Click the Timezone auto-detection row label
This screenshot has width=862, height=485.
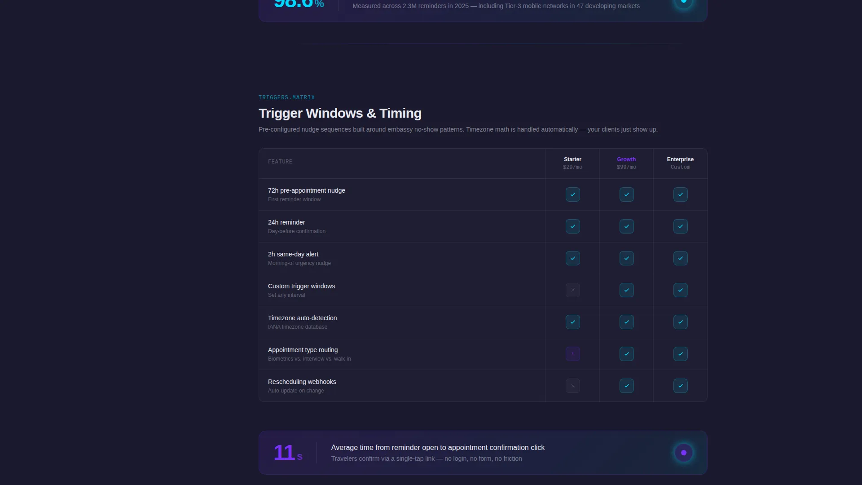point(302,318)
